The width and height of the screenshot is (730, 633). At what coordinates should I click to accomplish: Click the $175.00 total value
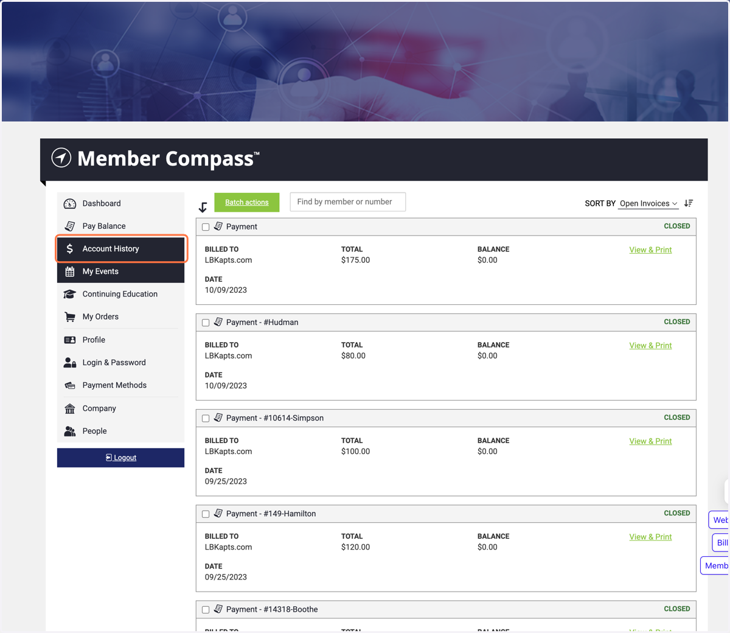tap(355, 260)
